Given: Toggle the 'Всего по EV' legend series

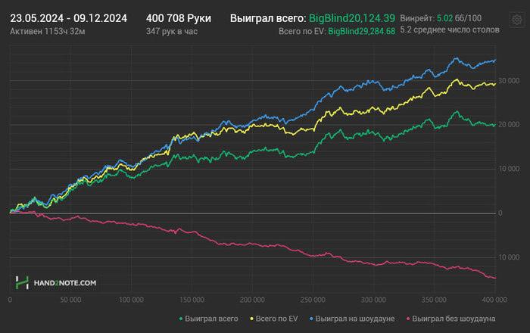Looking at the screenshot, I should tap(274, 319).
